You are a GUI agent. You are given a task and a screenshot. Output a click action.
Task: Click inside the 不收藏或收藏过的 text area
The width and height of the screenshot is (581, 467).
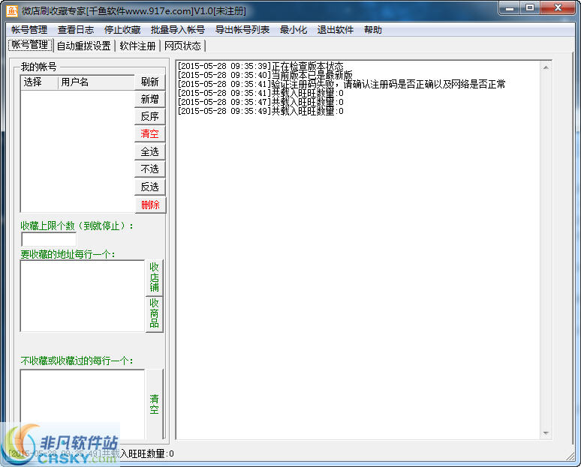83,404
